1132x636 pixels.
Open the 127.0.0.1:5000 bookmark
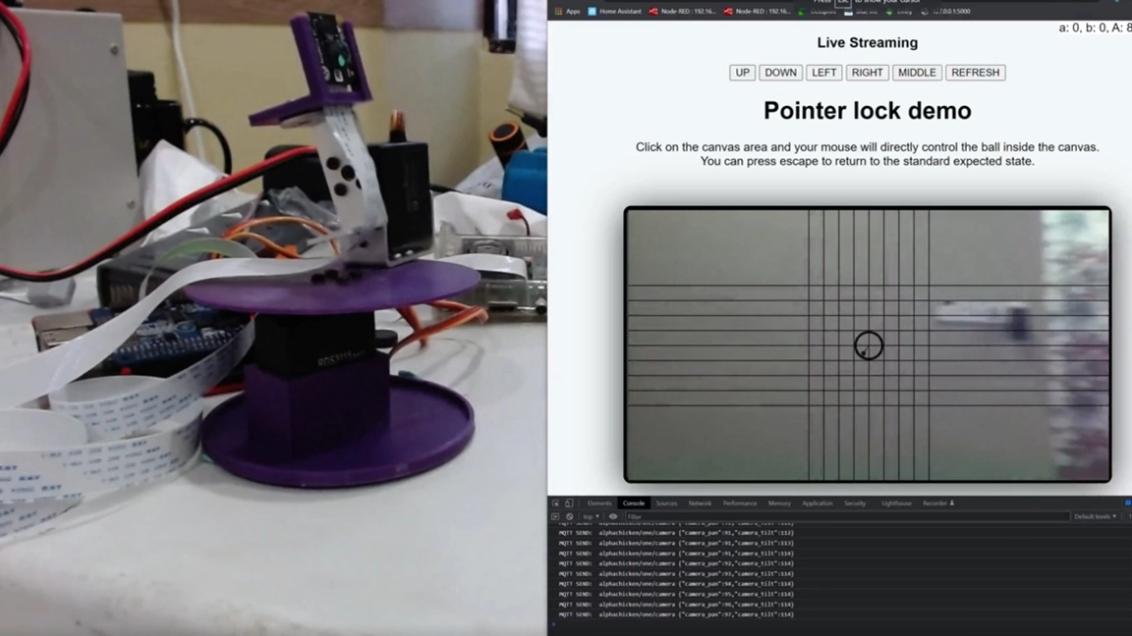click(945, 12)
